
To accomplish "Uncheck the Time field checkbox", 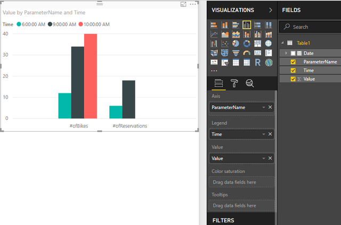I will [x=293, y=70].
